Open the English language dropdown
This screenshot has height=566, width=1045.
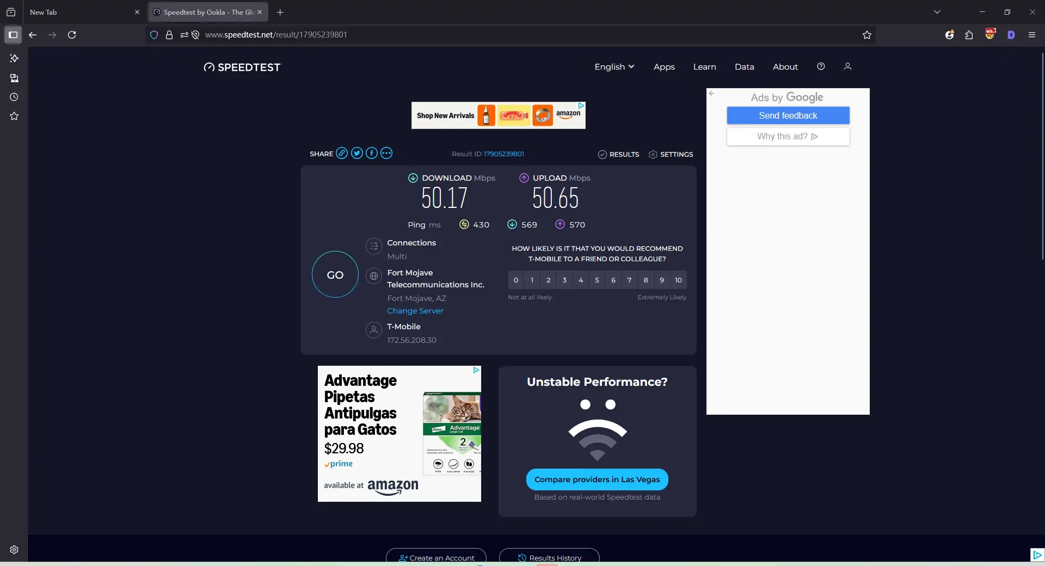(x=614, y=66)
